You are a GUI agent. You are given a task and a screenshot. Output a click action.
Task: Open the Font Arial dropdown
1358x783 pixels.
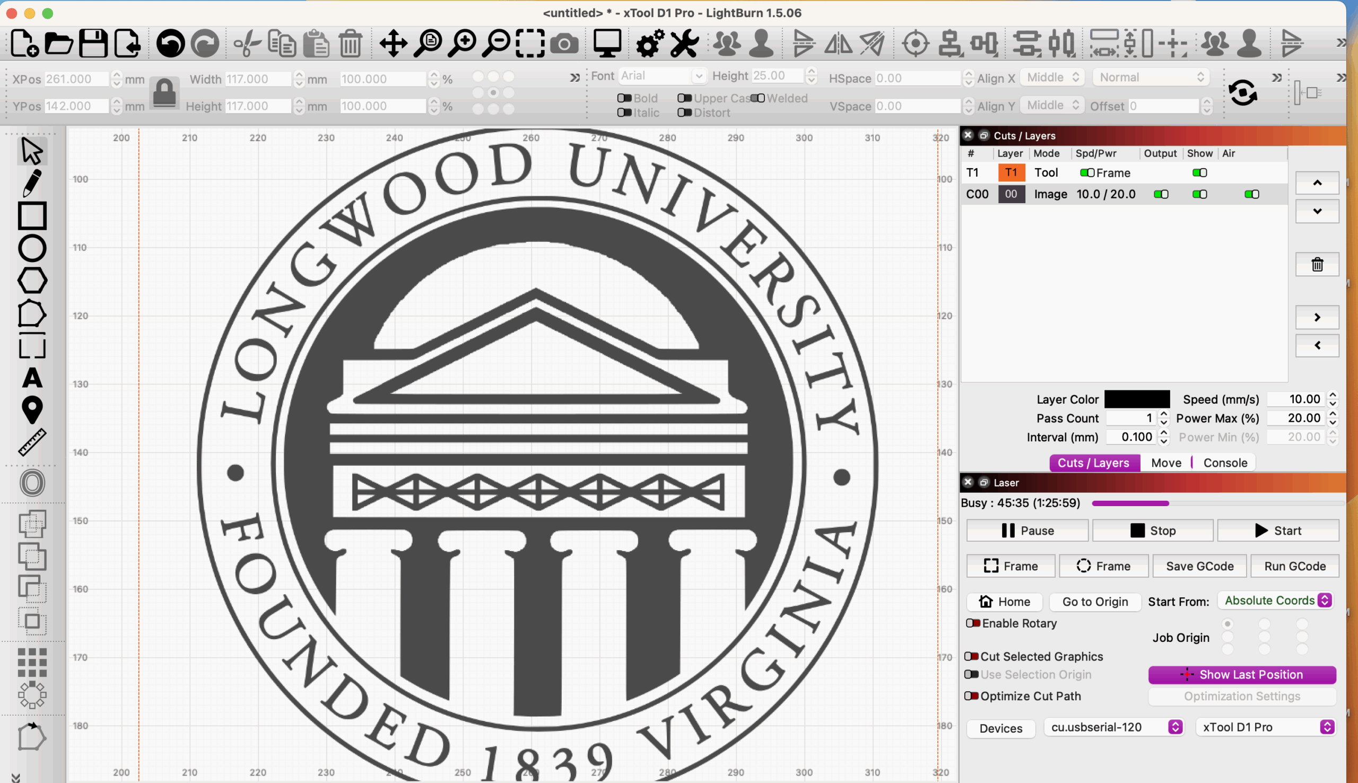(x=661, y=76)
